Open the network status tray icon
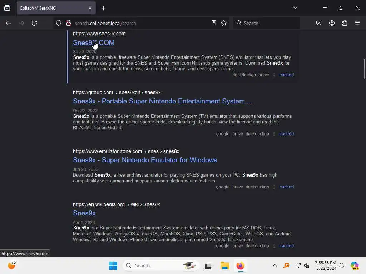This screenshot has height=274, width=366. (297, 265)
